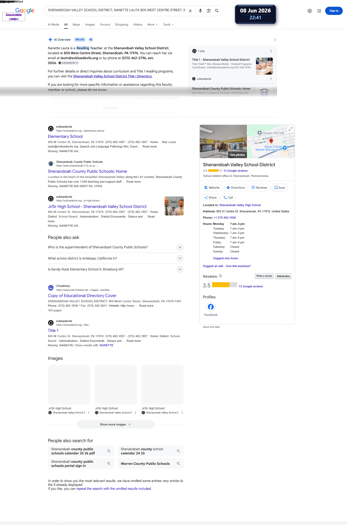Switch to the Shopping tab
351x525 pixels.
coord(122,24)
